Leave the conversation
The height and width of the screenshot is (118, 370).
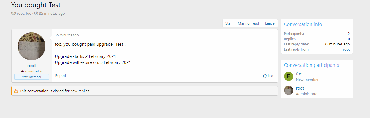270,23
